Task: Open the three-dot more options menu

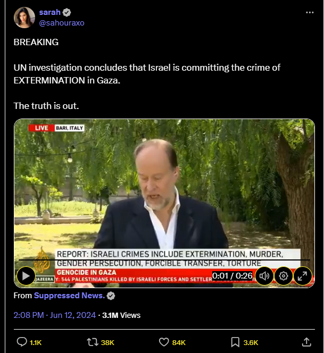Action: (x=310, y=12)
